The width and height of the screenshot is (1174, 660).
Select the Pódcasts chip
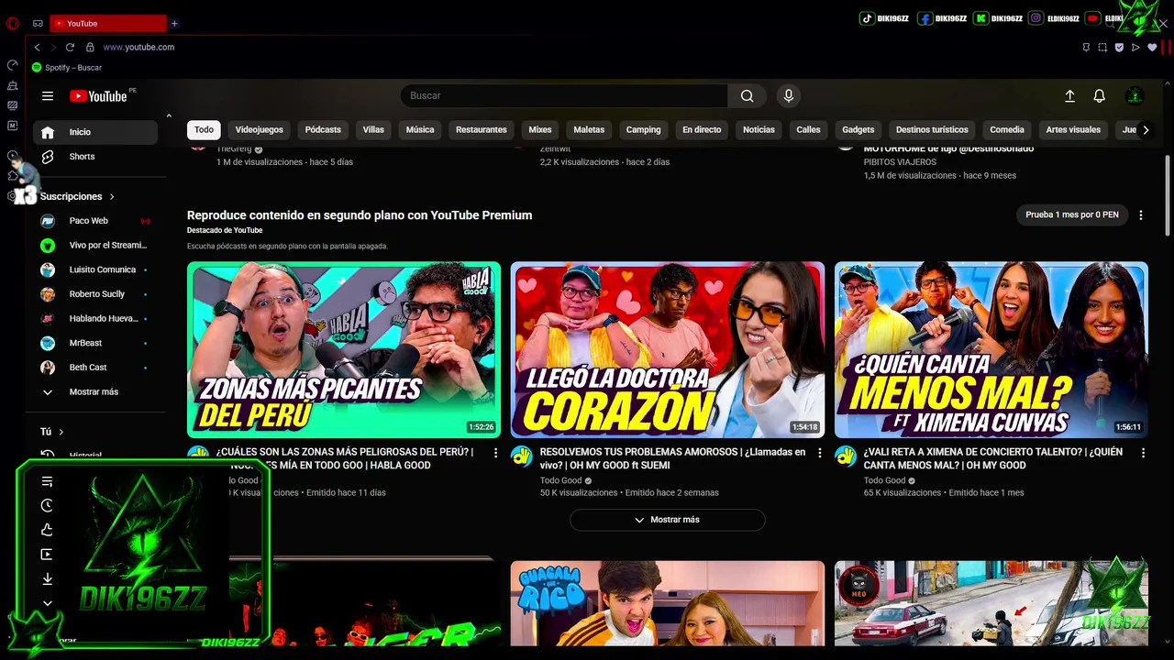pos(323,129)
